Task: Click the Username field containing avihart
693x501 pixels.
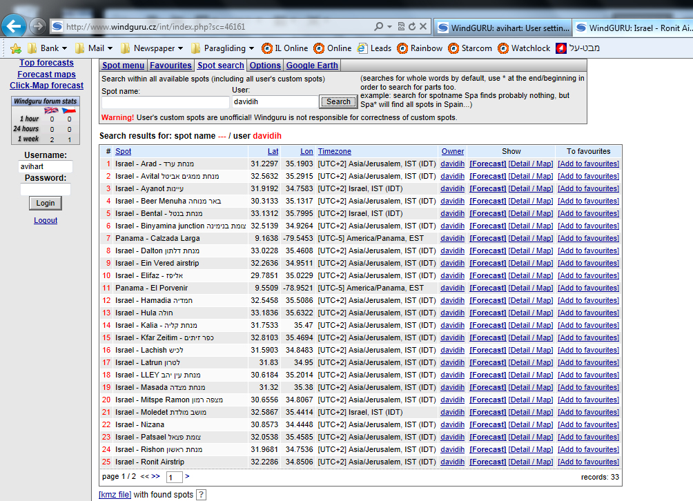Action: 46,166
